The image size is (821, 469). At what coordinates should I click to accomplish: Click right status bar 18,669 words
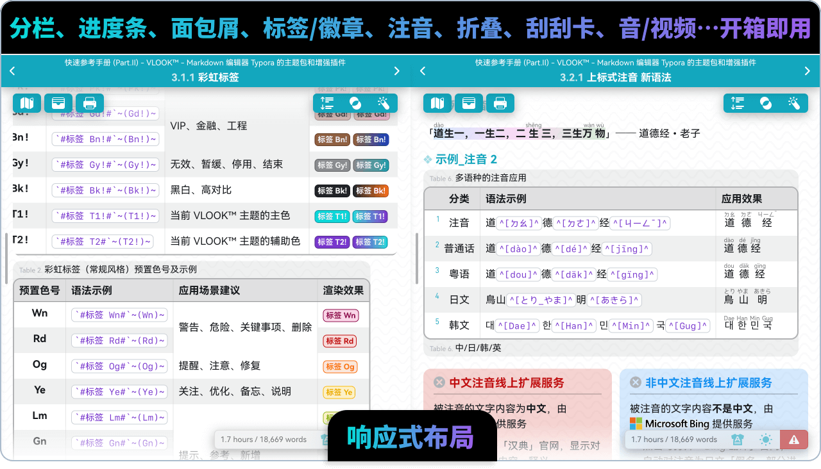click(x=692, y=440)
